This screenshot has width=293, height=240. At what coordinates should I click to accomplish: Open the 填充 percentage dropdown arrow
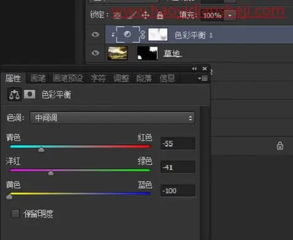[x=230, y=15]
